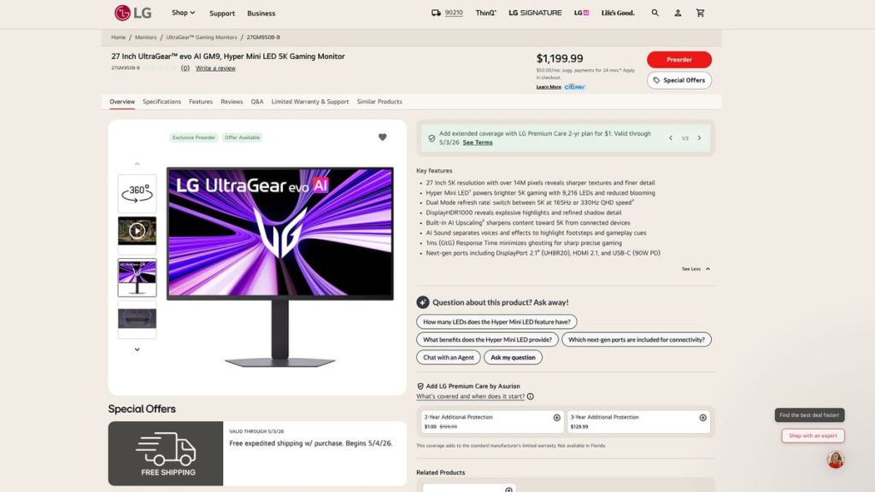
Task: Click Ask my question button
Action: [x=513, y=358]
